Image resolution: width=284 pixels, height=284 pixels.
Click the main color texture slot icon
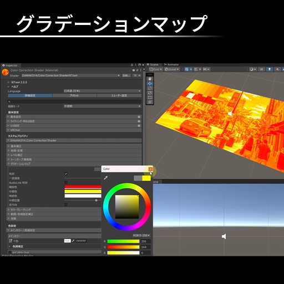click(11, 241)
